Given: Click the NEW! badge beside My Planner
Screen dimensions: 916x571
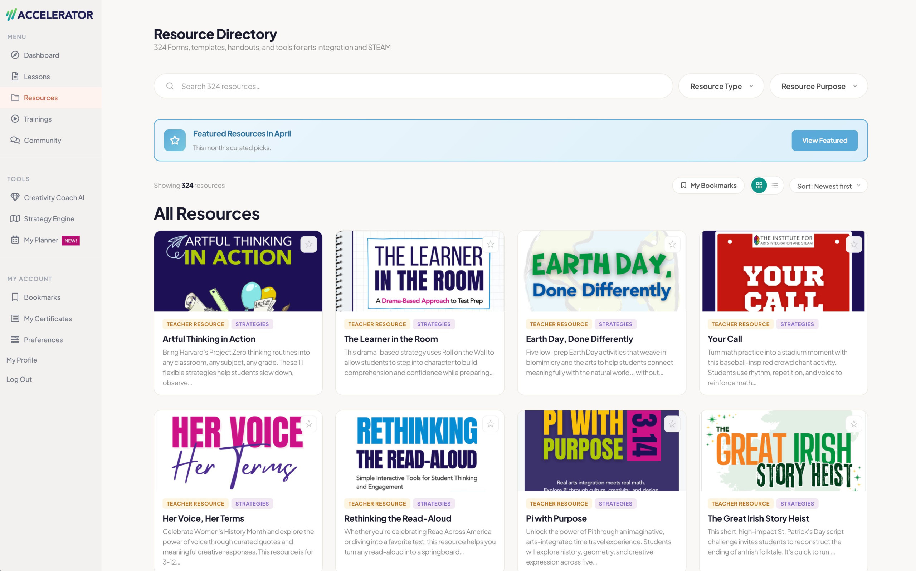Looking at the screenshot, I should click(70, 241).
